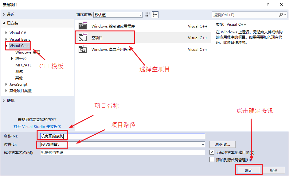Screen dimensions: 289x176
Task: Select Windows 桌面 under Visual C++
Action: 28,52
